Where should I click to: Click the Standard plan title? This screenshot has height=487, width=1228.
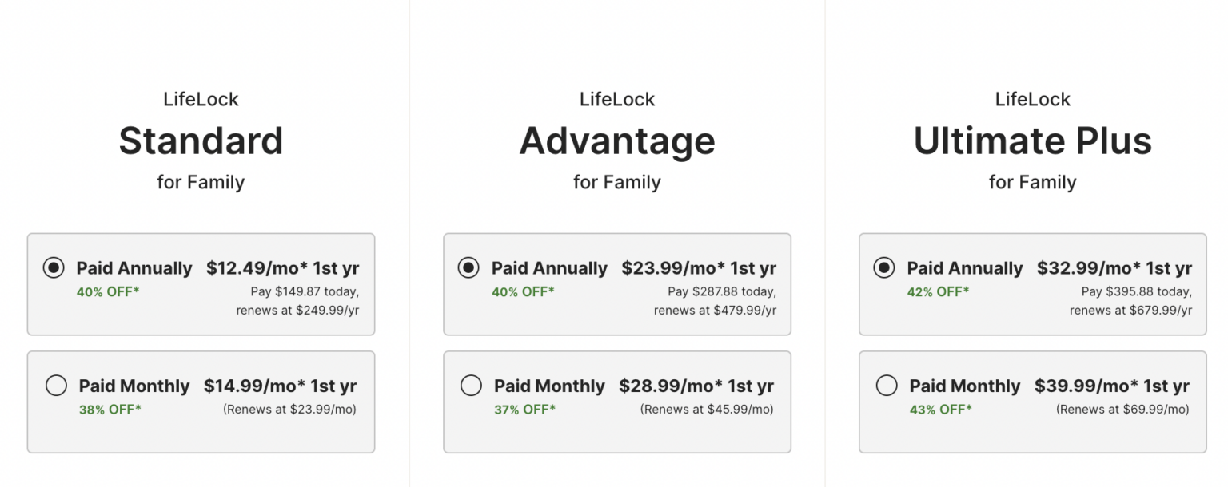click(201, 141)
